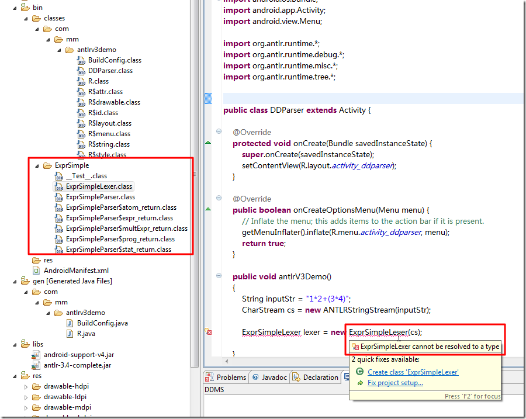The width and height of the screenshot is (526, 419).
Task: Click activity_ddparser in the setContentView line
Action: (362, 165)
